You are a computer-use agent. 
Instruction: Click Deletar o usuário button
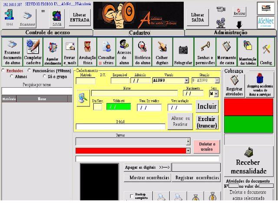tap(207, 147)
